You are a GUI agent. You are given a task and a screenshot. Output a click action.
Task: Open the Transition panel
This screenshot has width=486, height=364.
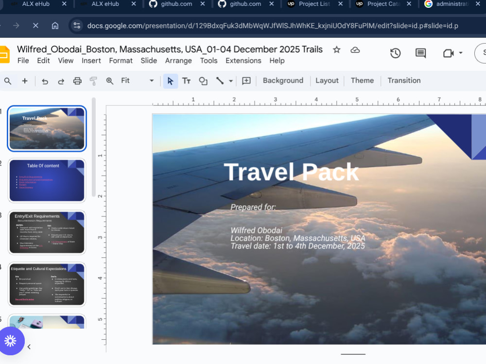click(x=404, y=81)
